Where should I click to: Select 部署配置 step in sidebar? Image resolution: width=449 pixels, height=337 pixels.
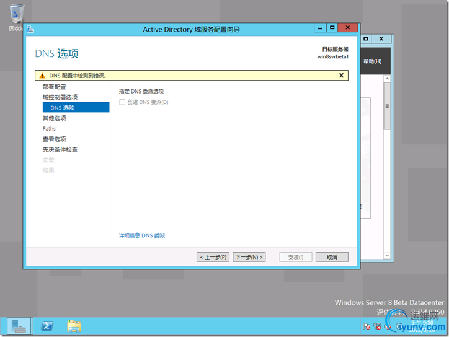(x=54, y=87)
